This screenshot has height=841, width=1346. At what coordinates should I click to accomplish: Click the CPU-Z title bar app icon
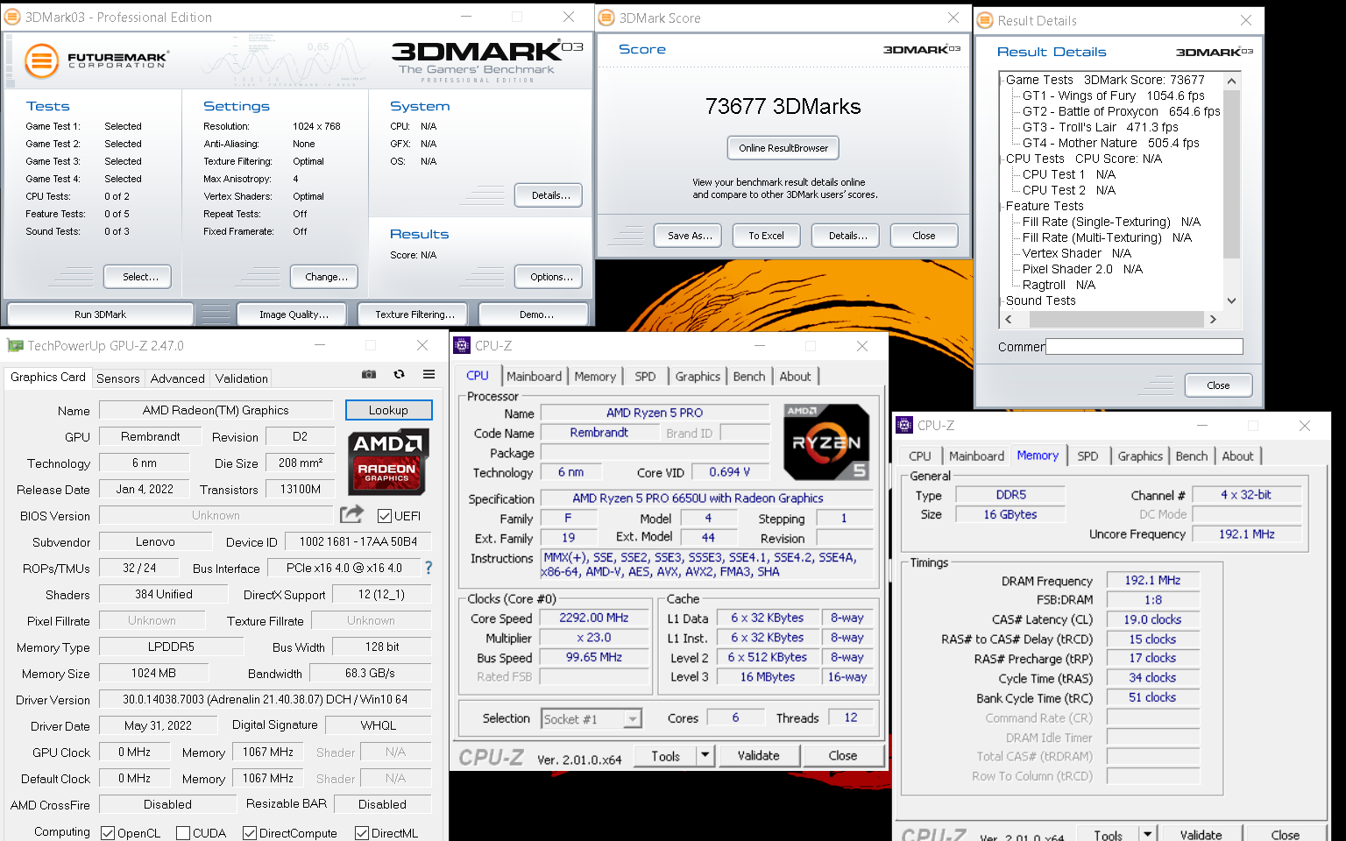pos(462,346)
